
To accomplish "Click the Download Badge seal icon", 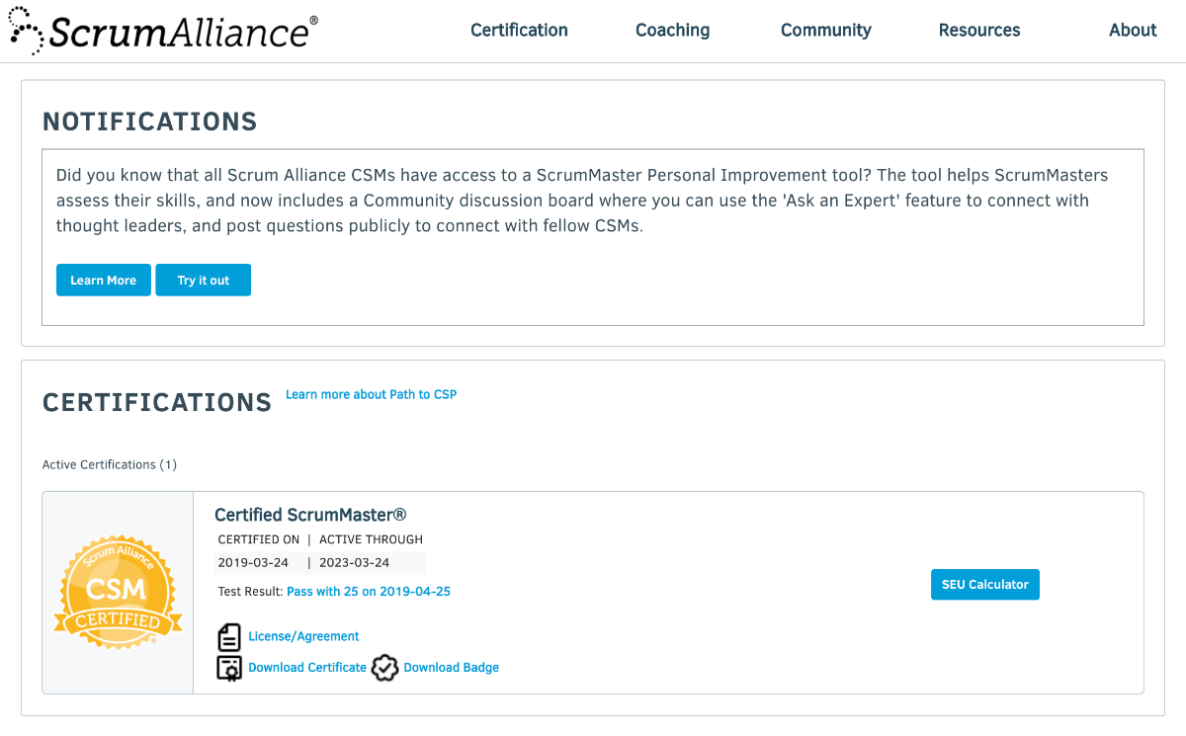I will click(x=385, y=668).
